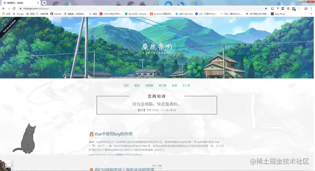
Task: Open the apps shortcut in the bookmarks bar
Action: 6,14
